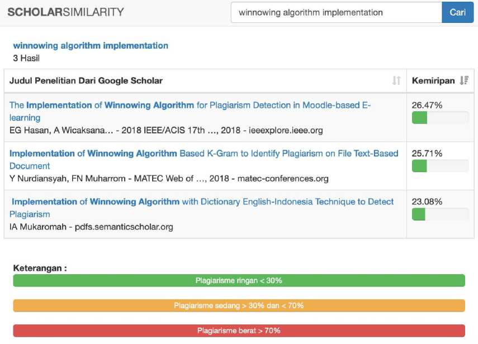Click the 23.08% similarity progress bar
Image resolution: width=478 pixels, height=344 pixels.
pos(440,214)
